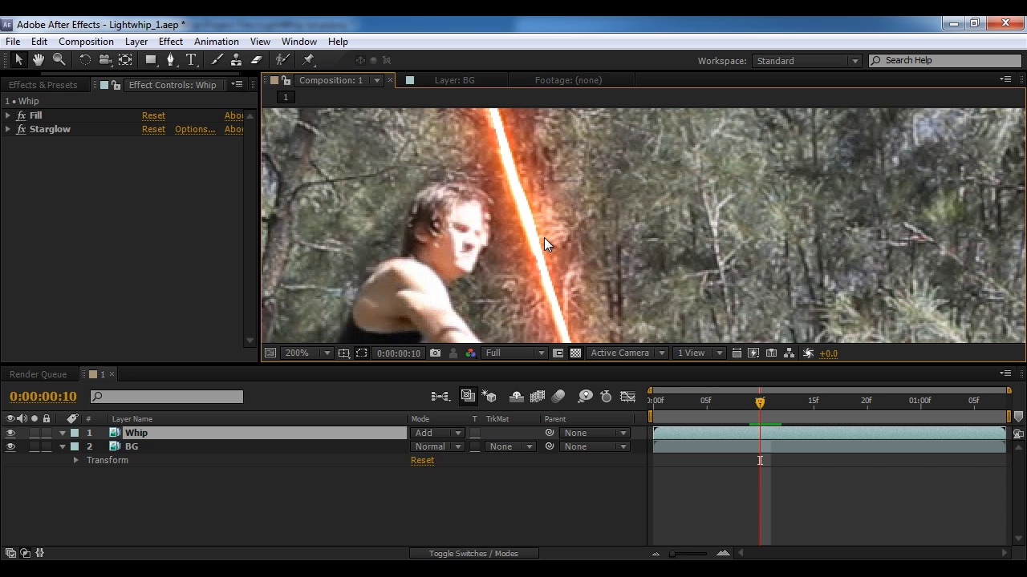Open the Animation menu
Image resolution: width=1027 pixels, height=577 pixels.
217,42
